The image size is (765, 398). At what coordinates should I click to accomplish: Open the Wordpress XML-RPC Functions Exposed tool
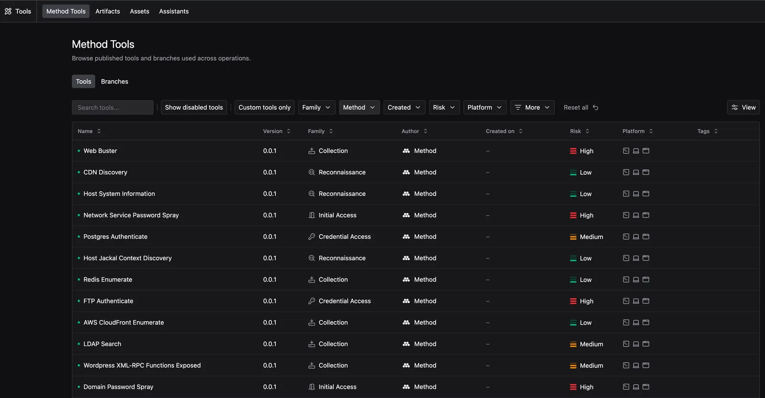click(142, 366)
